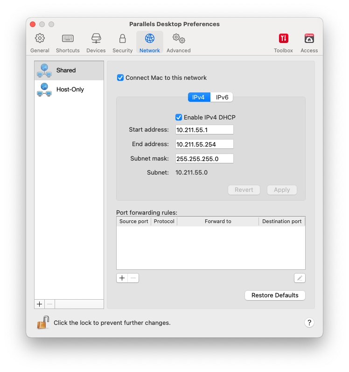Click the Subnet mask field
The image size is (349, 372).
coord(204,159)
